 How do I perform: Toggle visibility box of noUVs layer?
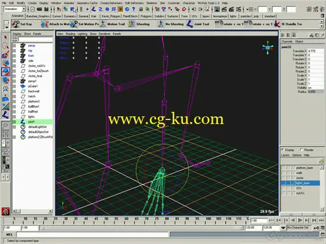[x=283, y=193]
